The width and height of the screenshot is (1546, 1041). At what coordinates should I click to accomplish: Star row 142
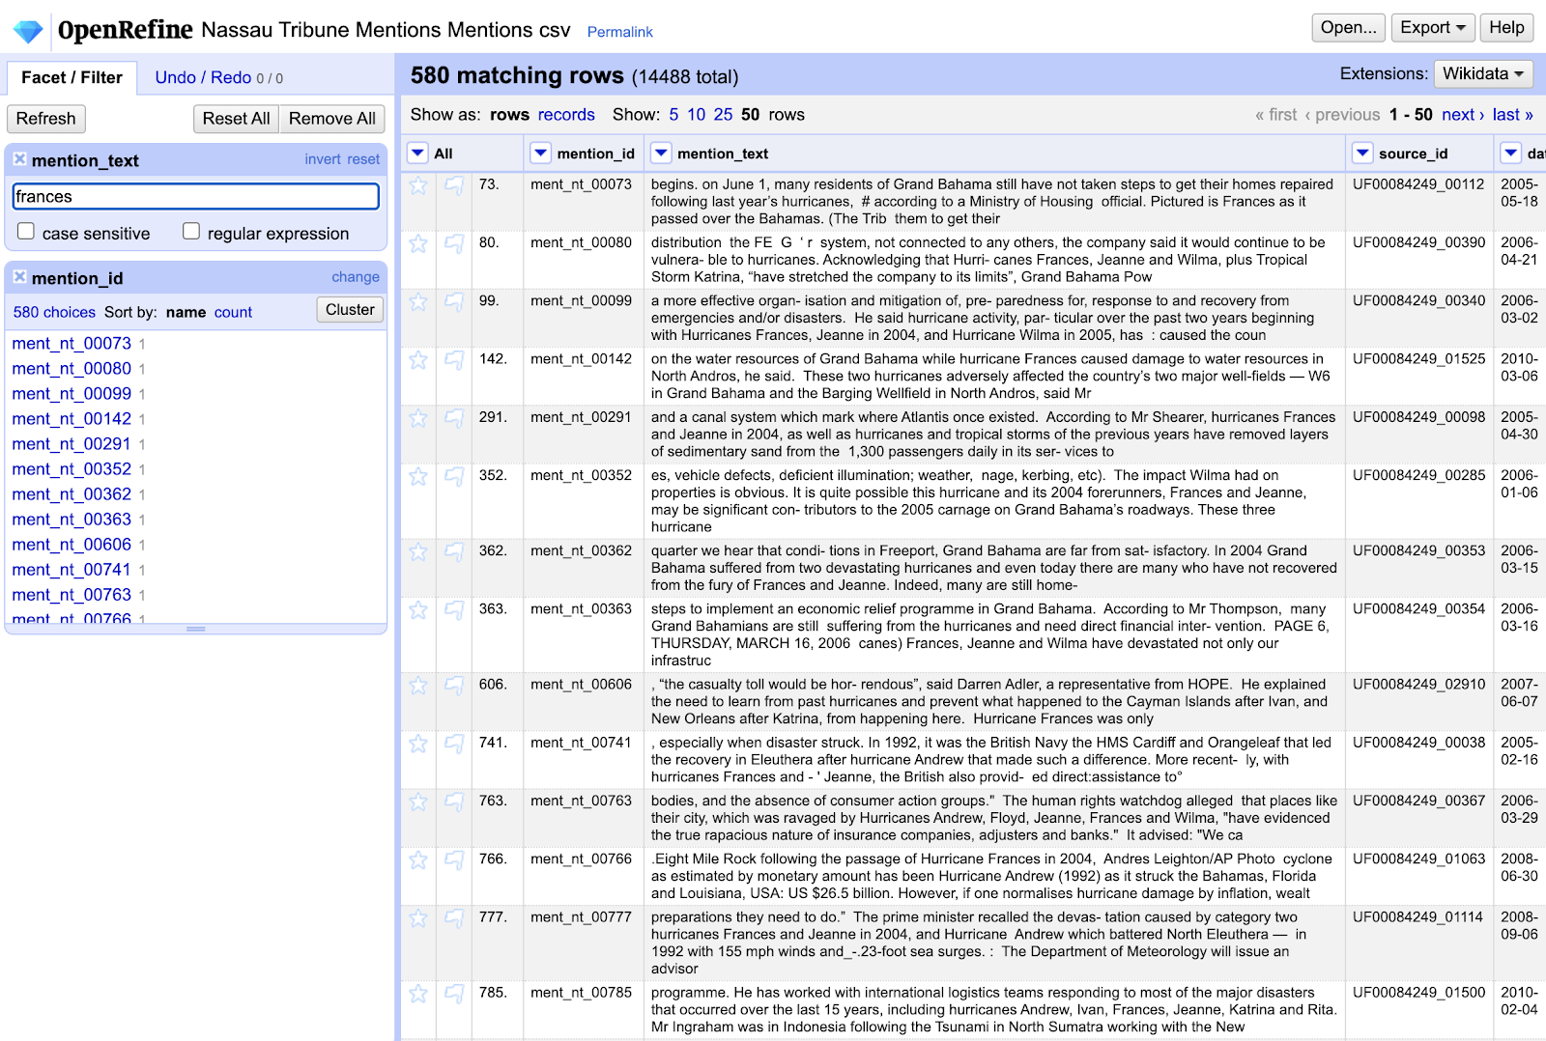pos(418,360)
